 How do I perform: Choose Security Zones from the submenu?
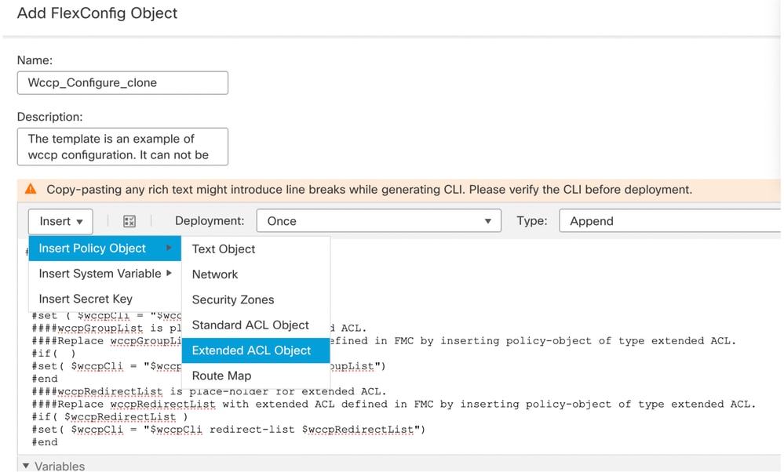coord(256,300)
